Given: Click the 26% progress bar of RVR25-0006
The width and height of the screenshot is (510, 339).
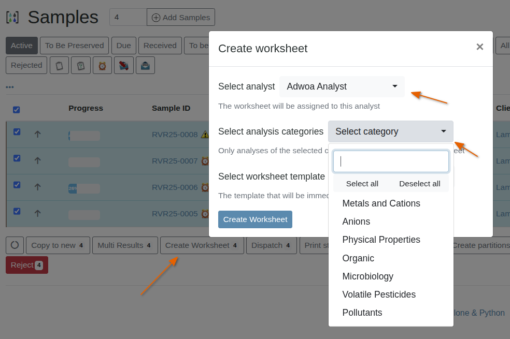Looking at the screenshot, I should coord(83,187).
